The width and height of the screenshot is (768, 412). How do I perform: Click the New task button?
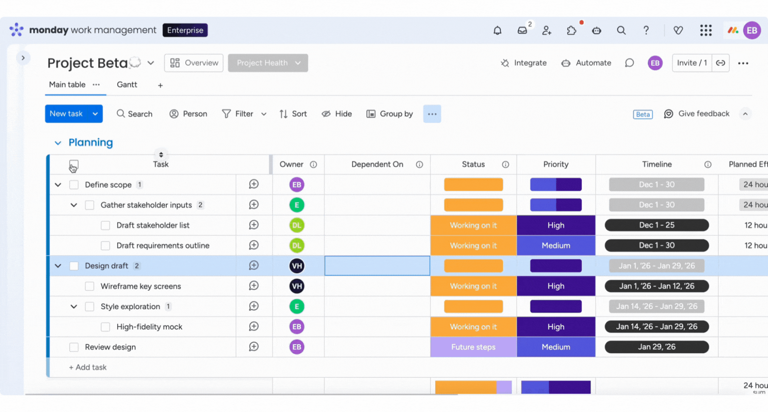[x=66, y=114]
